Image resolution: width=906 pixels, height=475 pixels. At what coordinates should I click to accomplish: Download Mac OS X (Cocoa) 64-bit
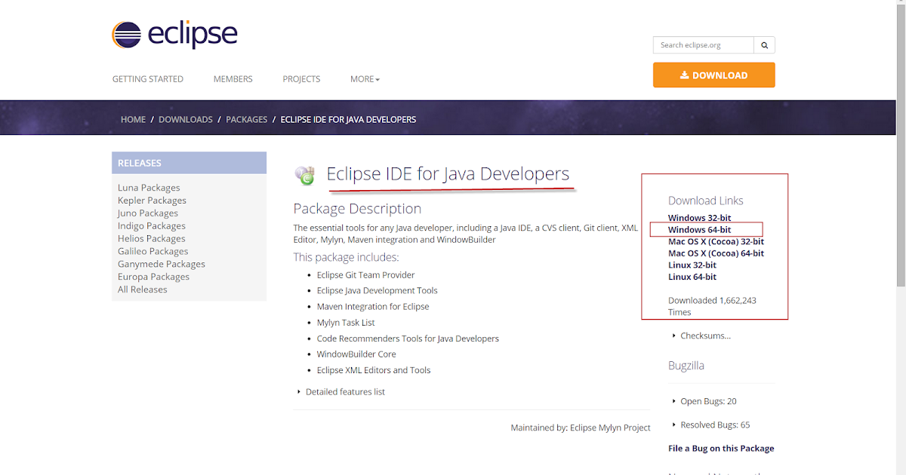716,253
